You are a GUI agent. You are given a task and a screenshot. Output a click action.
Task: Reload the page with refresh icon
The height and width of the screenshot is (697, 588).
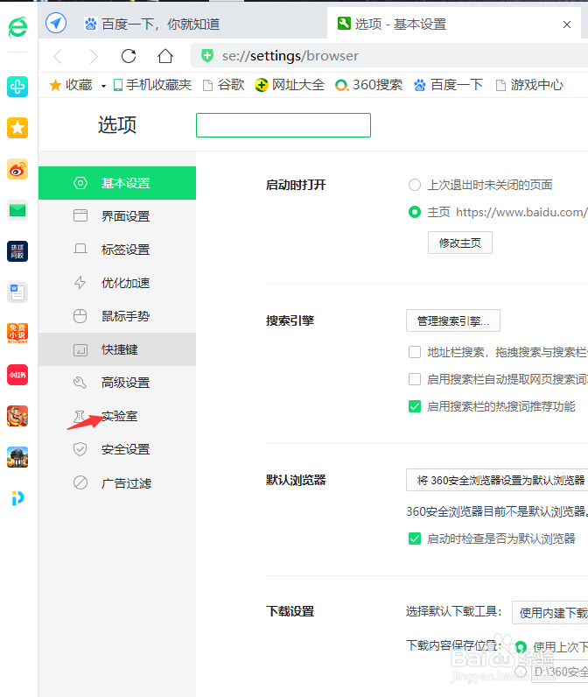coord(129,56)
